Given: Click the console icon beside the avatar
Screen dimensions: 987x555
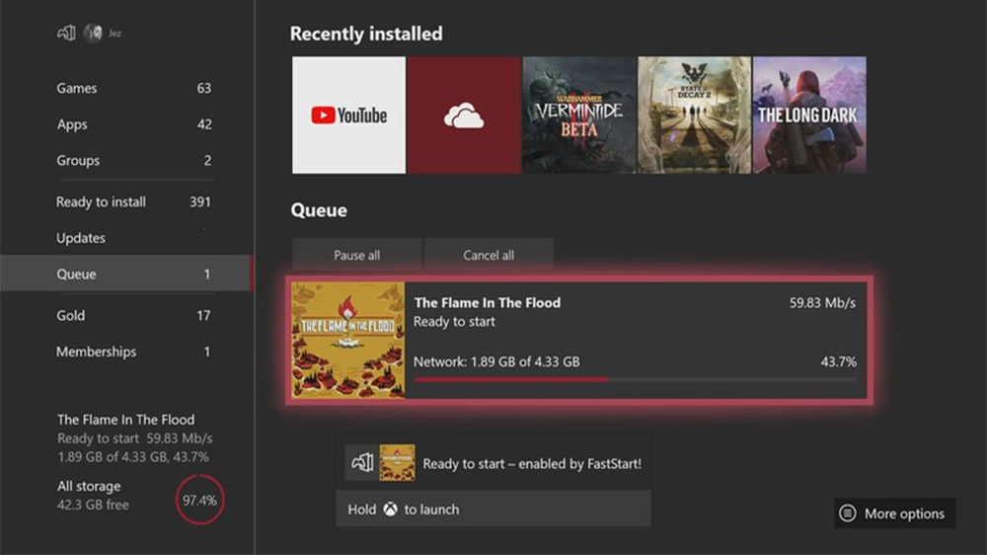Looking at the screenshot, I should pos(66,33).
